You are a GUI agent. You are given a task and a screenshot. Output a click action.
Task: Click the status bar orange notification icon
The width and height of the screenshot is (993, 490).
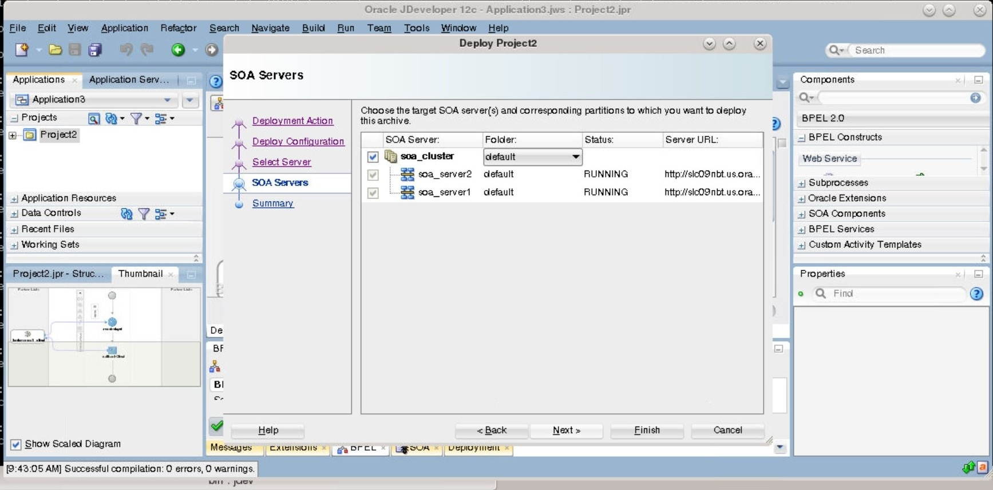pyautogui.click(x=982, y=467)
